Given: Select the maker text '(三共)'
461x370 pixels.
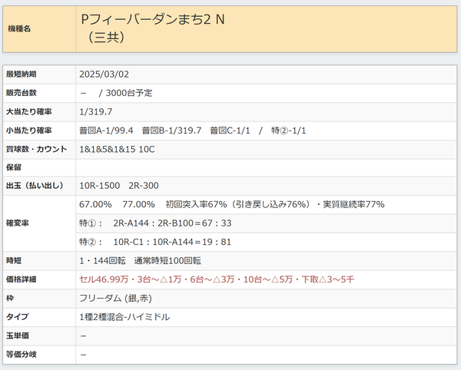Looking at the screenshot, I should tap(106, 38).
